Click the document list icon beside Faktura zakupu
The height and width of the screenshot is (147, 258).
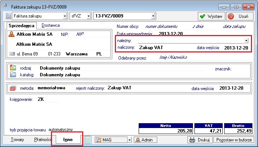[9, 16]
